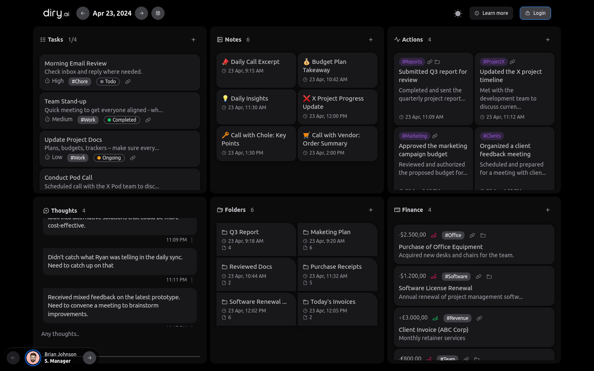Screen dimensions: 594x371
Task: Open Call with Chole: Key Points note
Action: (x=256, y=143)
